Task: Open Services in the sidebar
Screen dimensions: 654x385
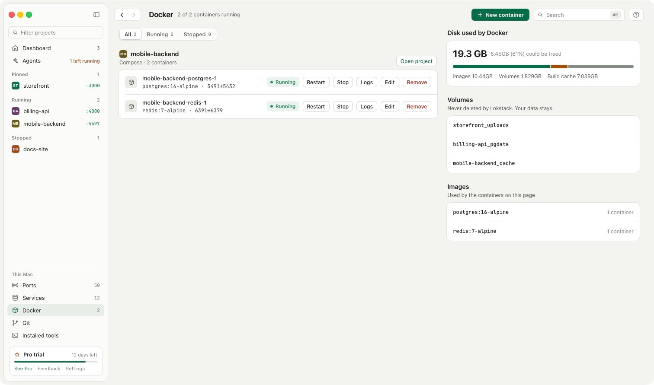Action: [x=56, y=298]
